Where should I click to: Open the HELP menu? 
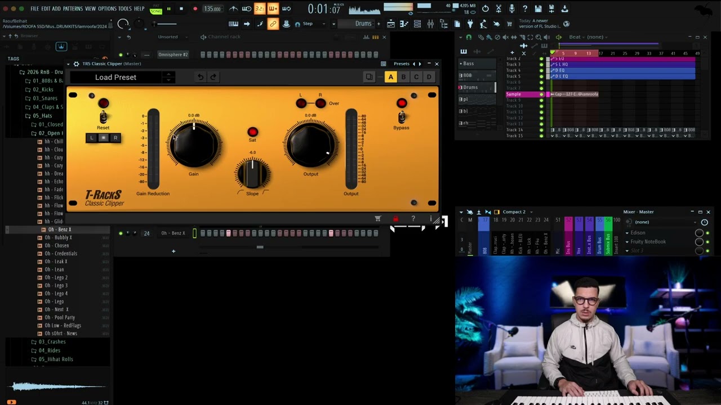(x=139, y=9)
